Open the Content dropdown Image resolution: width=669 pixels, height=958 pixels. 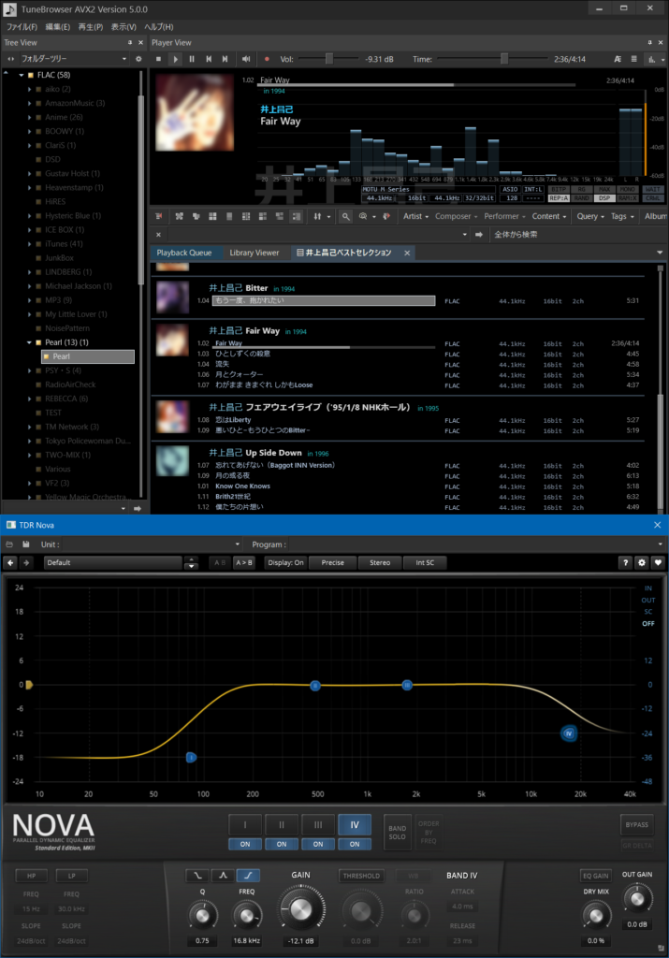(x=549, y=216)
